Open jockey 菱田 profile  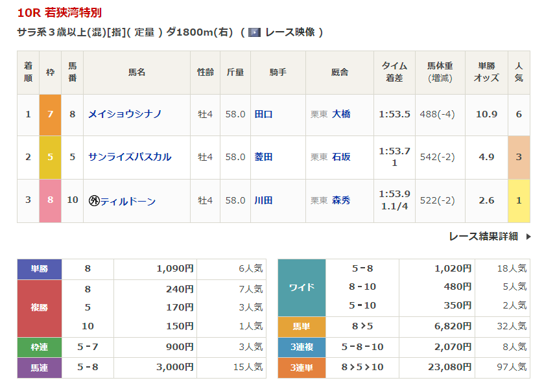[263, 157]
